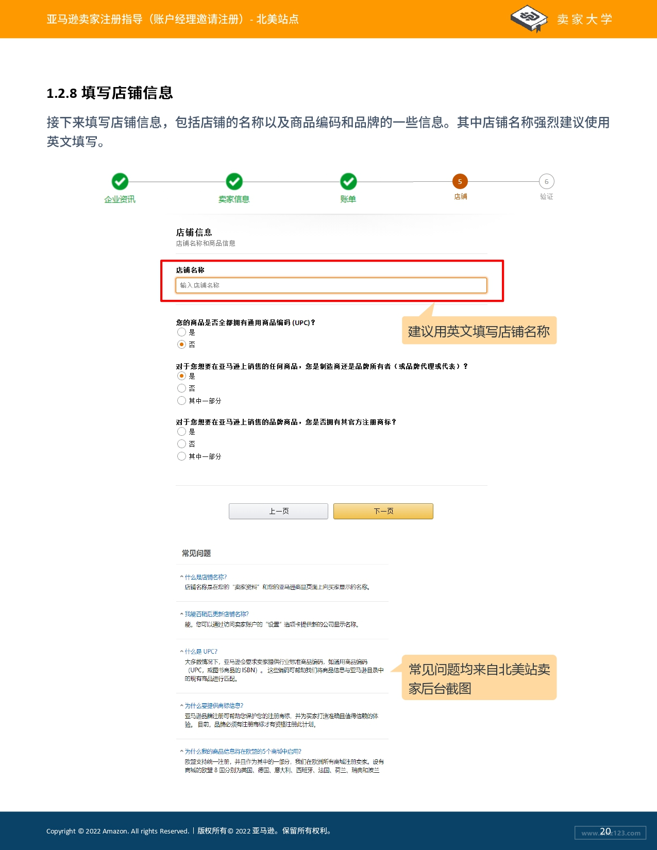
Task: Select 否 for the UPC product code question
Action: coord(181,344)
